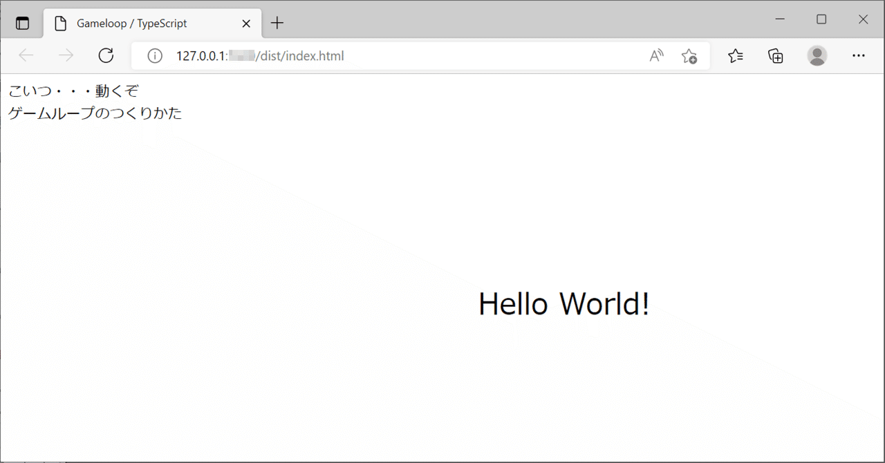This screenshot has height=463, width=885.
Task: Select the Gameloop / TypeScript tab
Action: 138,23
